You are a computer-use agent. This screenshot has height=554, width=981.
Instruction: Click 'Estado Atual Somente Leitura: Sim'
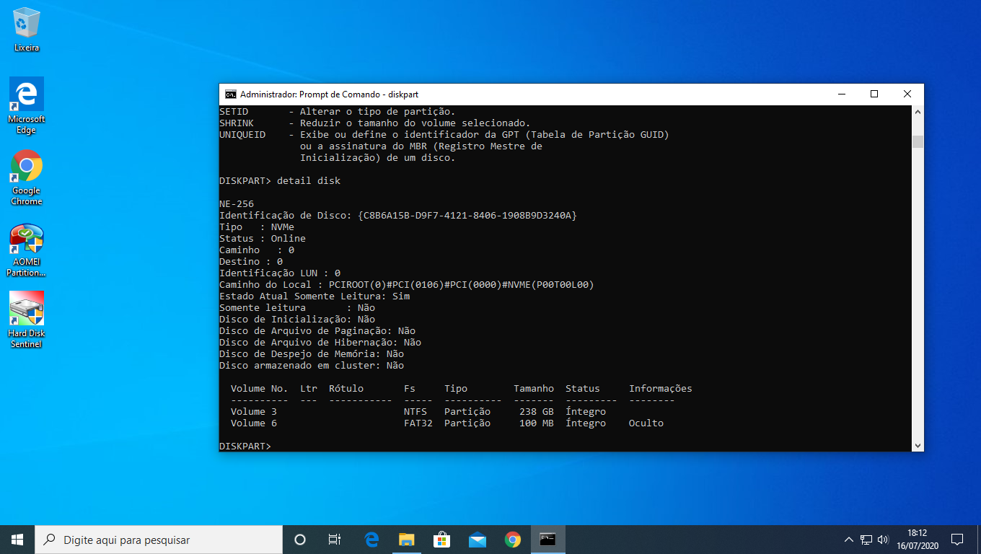(x=314, y=296)
